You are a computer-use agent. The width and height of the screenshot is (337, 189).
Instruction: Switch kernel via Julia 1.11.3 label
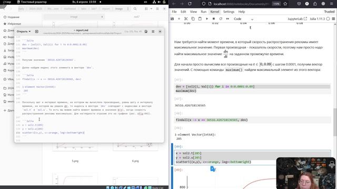317,19
